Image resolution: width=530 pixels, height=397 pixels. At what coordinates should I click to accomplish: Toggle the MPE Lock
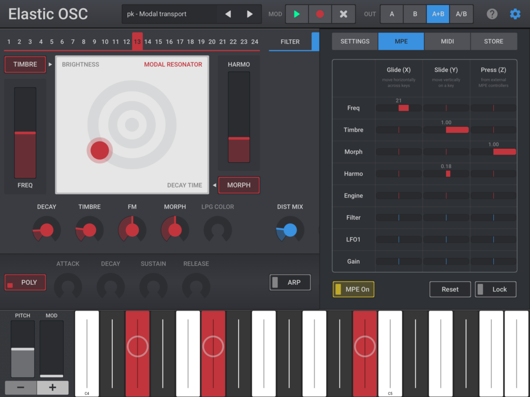pyautogui.click(x=495, y=289)
